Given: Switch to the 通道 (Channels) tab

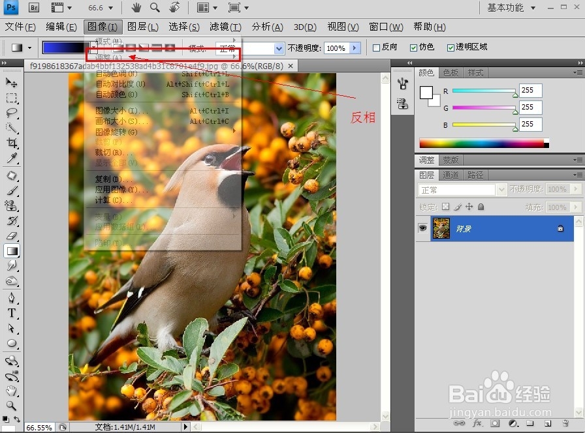Looking at the screenshot, I should click(x=451, y=175).
